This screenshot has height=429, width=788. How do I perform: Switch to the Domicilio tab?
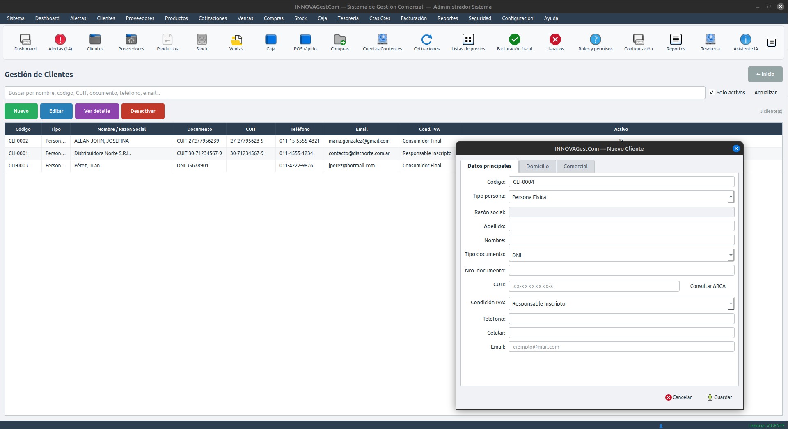tap(537, 167)
